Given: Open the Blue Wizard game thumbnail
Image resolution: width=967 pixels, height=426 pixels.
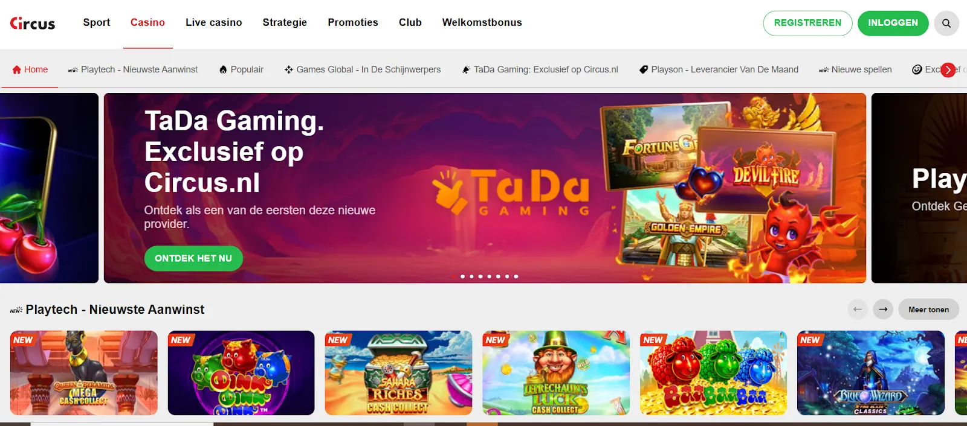Looking at the screenshot, I should coord(870,372).
